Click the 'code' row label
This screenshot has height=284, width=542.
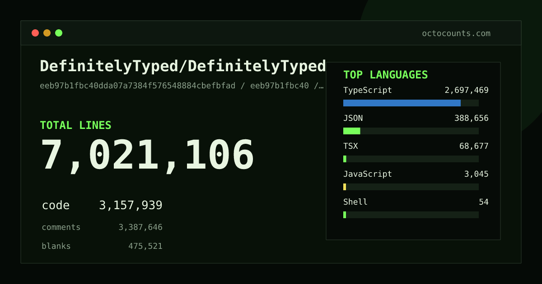point(56,206)
